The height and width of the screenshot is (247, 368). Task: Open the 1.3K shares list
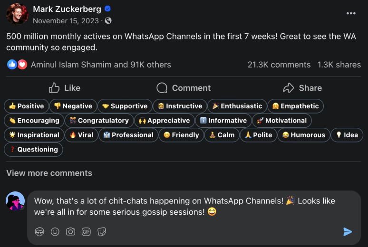click(x=339, y=65)
